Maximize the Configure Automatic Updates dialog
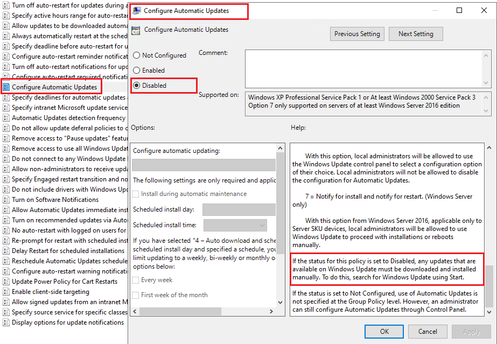Image resolution: width=497 pixels, height=344 pixels. pyautogui.click(x=459, y=10)
